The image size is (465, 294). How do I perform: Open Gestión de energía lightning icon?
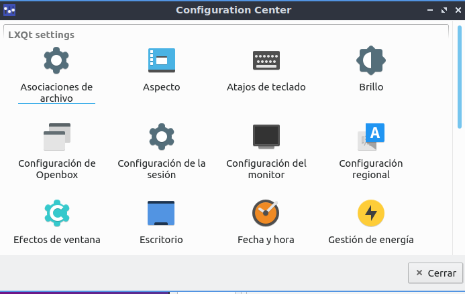click(370, 213)
